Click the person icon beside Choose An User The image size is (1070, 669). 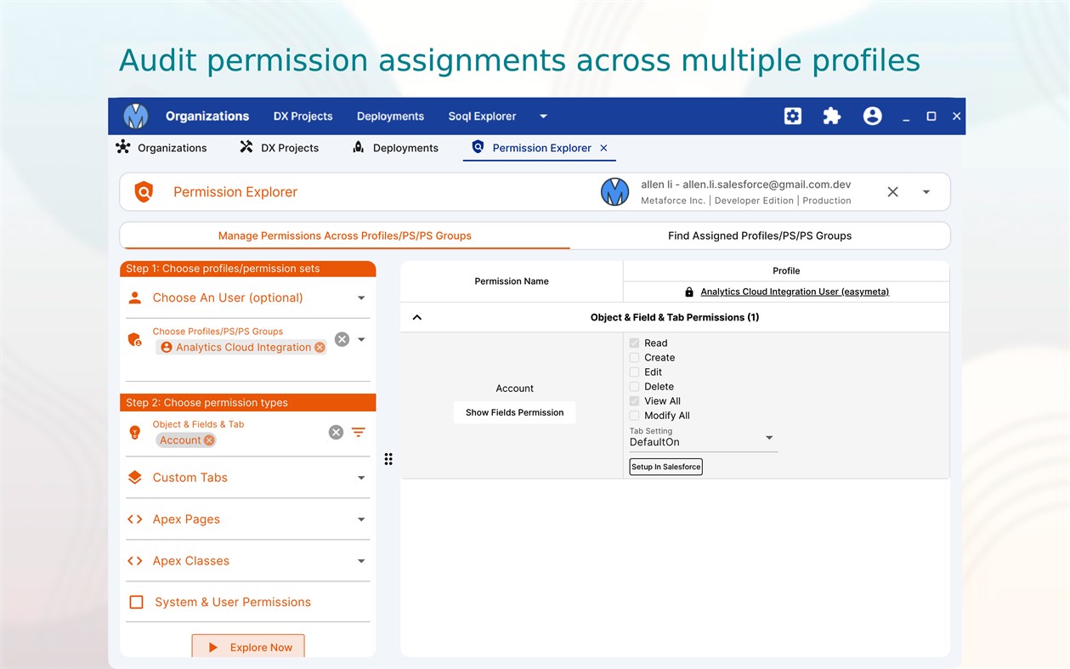(x=134, y=298)
